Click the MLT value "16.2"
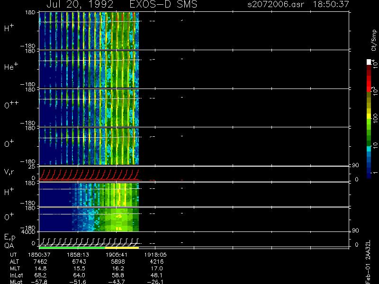 coord(118,268)
